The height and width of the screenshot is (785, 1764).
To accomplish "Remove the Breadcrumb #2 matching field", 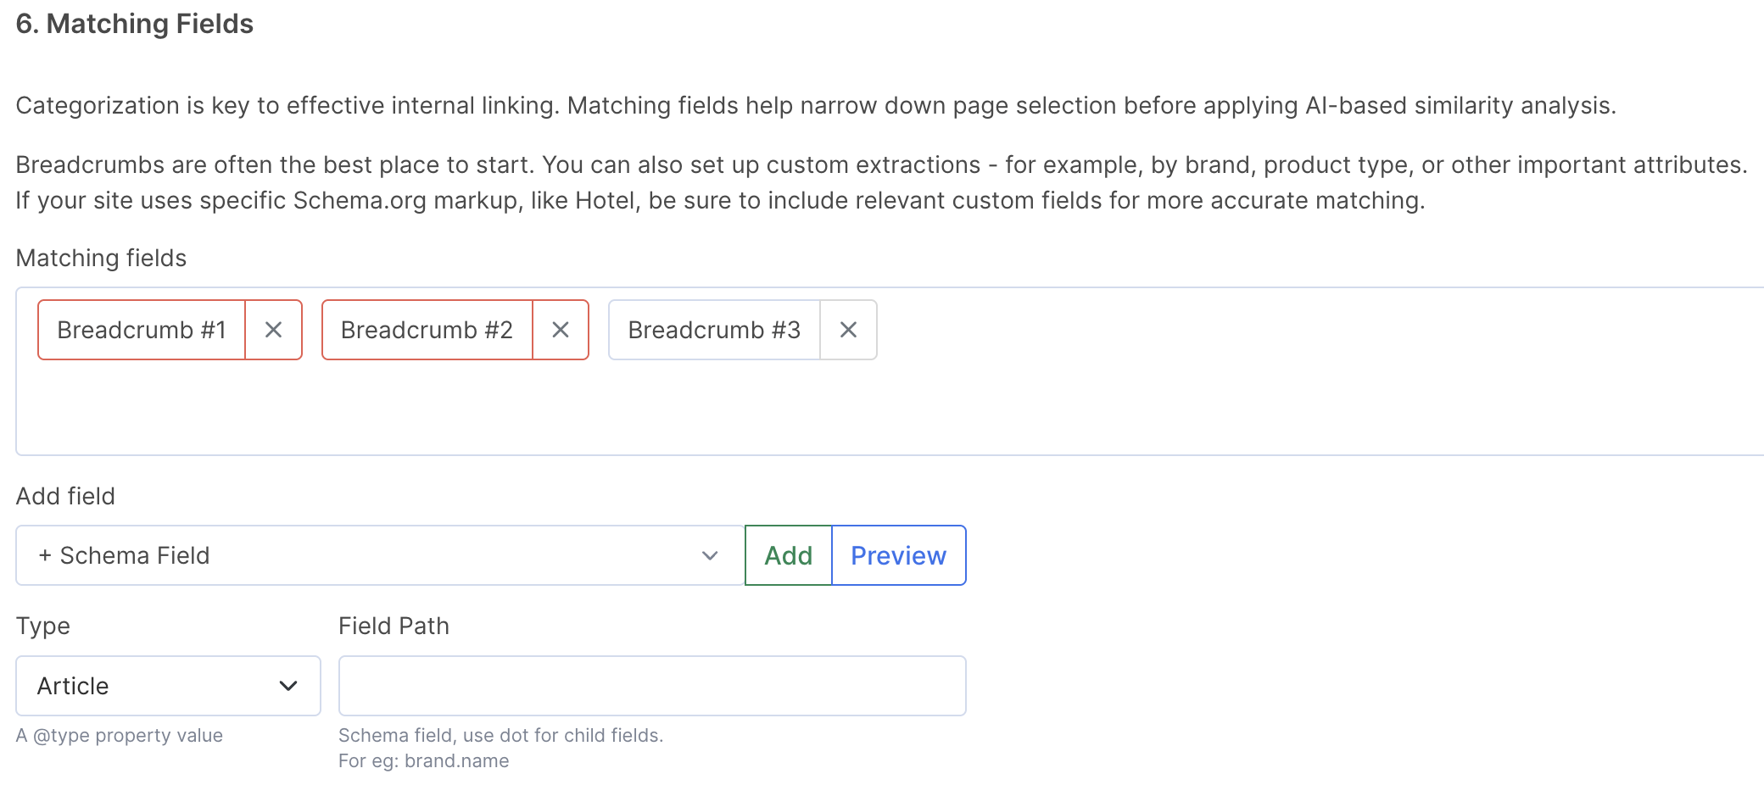I will [x=561, y=330].
